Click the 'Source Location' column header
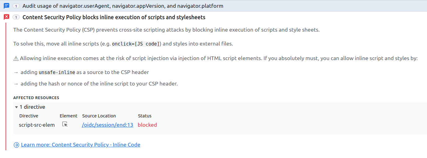 [99, 116]
